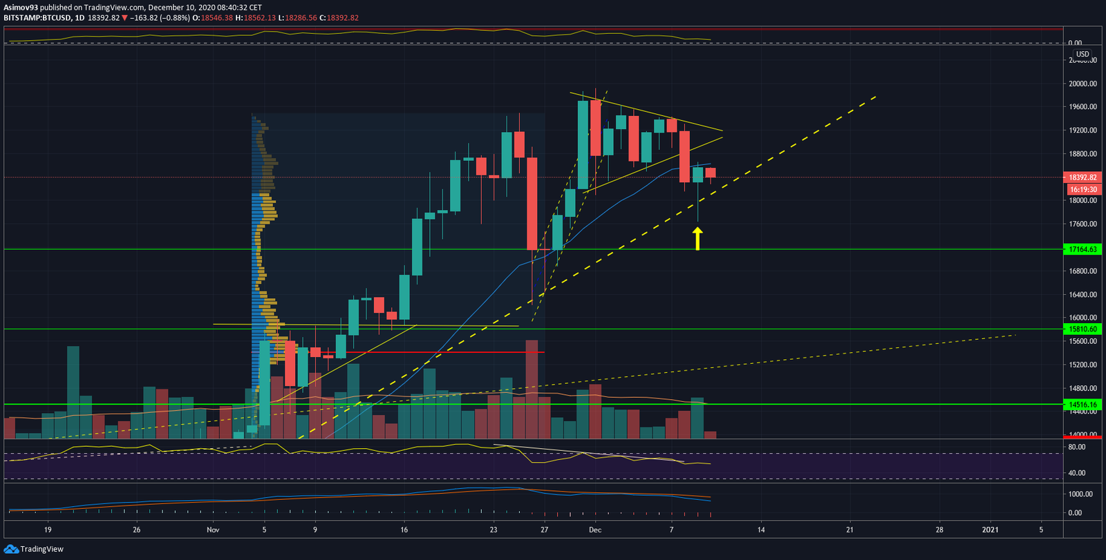This screenshot has height=560, width=1106.
Task: Click the yellow up arrow annotation
Action: (x=697, y=240)
